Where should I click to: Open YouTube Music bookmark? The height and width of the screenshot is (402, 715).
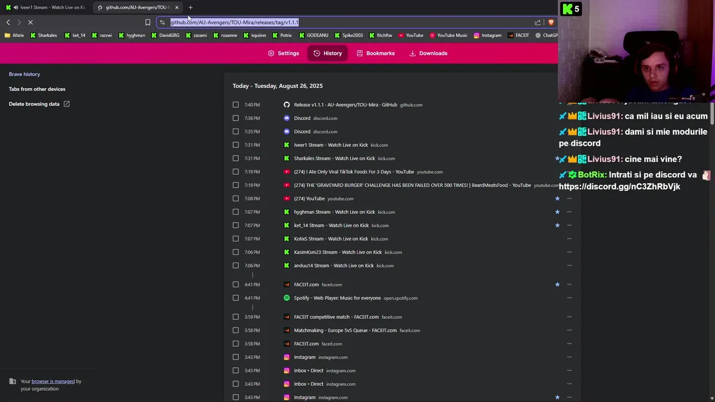(449, 35)
